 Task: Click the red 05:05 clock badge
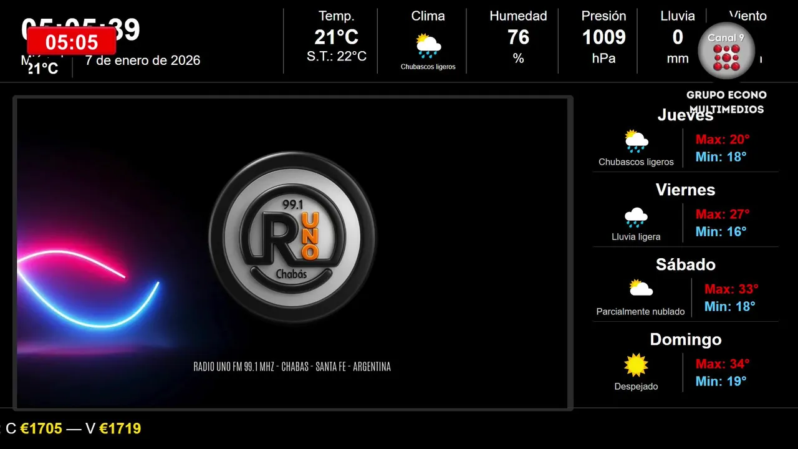tap(72, 42)
